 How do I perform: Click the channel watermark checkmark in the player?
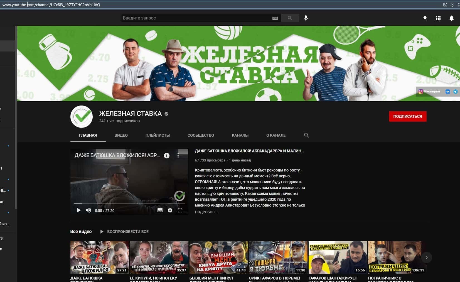179,196
